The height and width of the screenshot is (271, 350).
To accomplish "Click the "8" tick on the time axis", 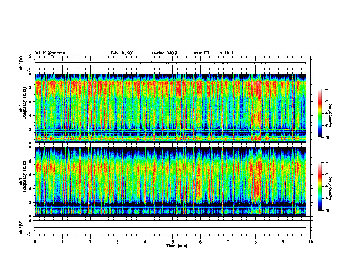I will tap(255, 242).
